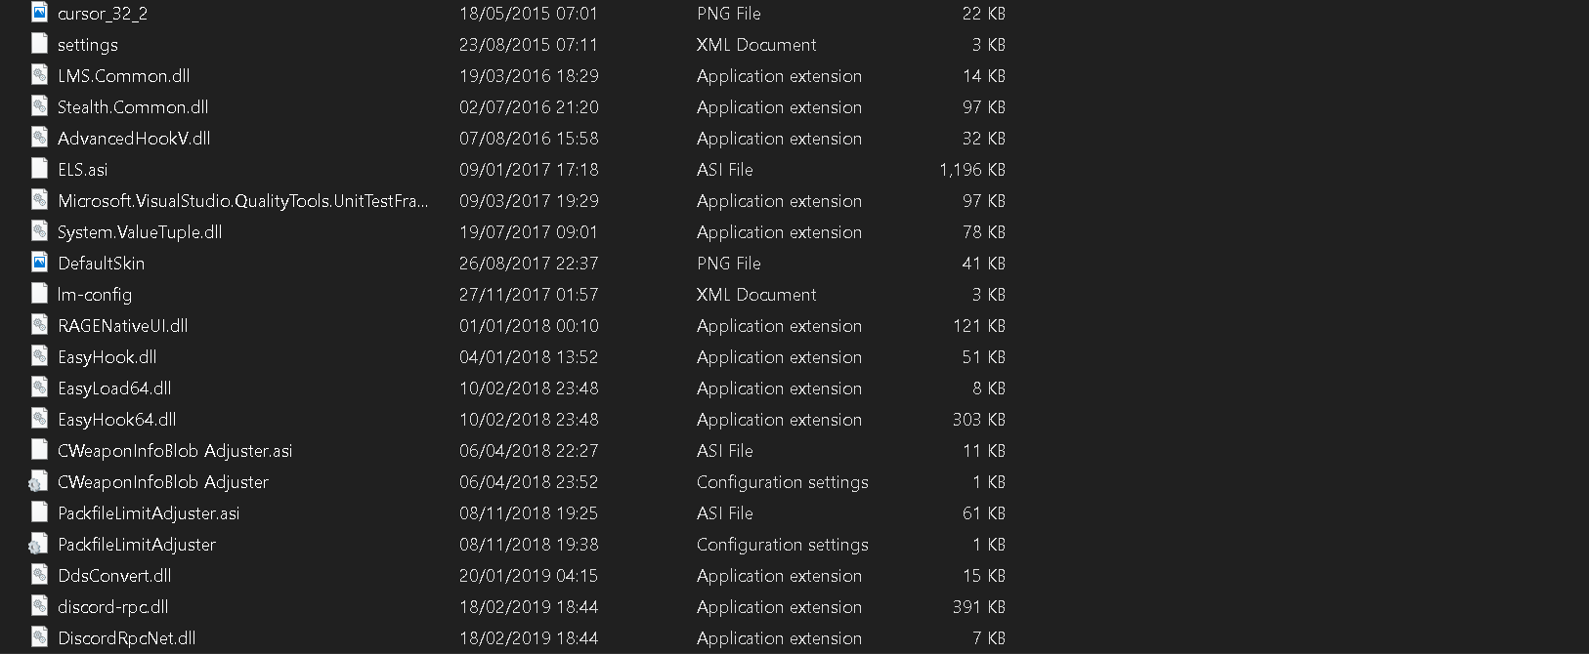
Task: Click the CWeaponInfoBlob Adjuster configuration settings icon
Action: coord(39,481)
